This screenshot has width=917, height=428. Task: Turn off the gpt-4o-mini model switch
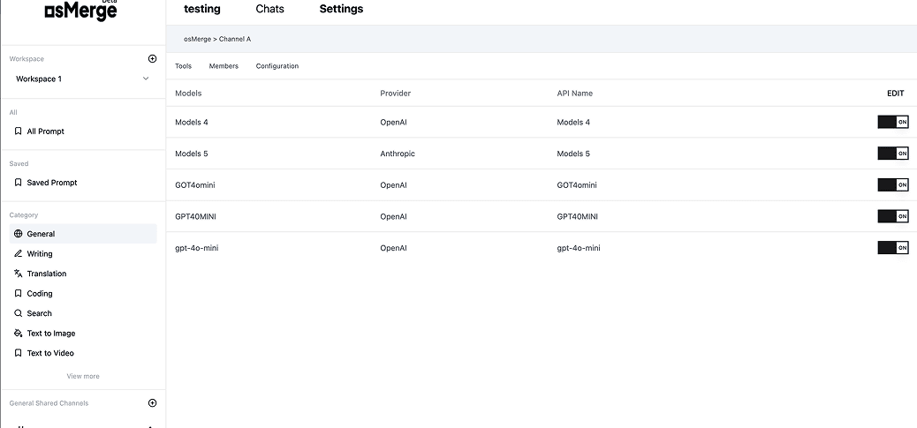[892, 248]
